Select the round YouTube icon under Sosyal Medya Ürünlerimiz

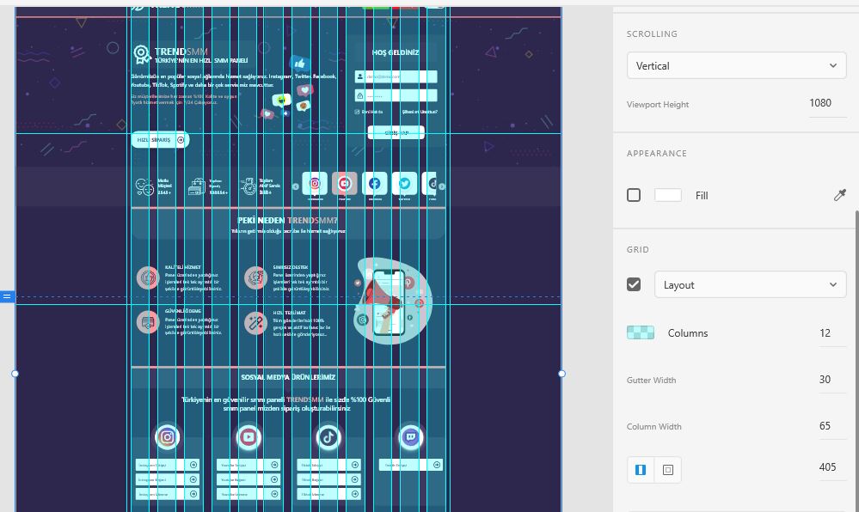click(x=248, y=437)
